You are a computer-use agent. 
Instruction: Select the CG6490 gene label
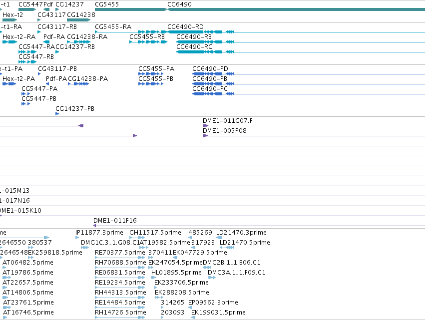(x=179, y=4)
